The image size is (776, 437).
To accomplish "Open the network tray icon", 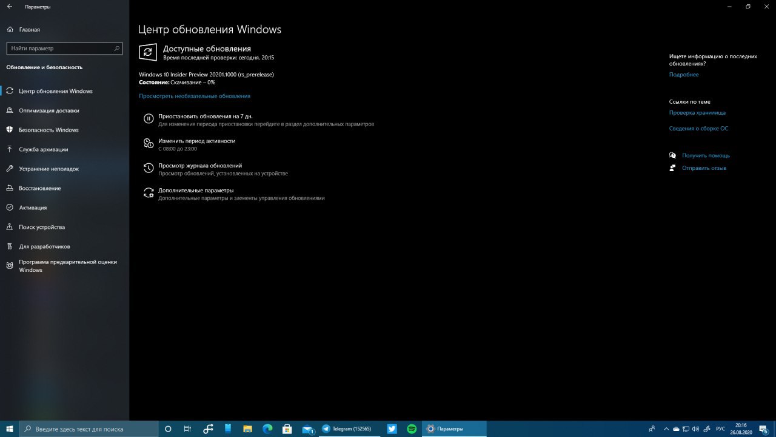I will [x=686, y=429].
